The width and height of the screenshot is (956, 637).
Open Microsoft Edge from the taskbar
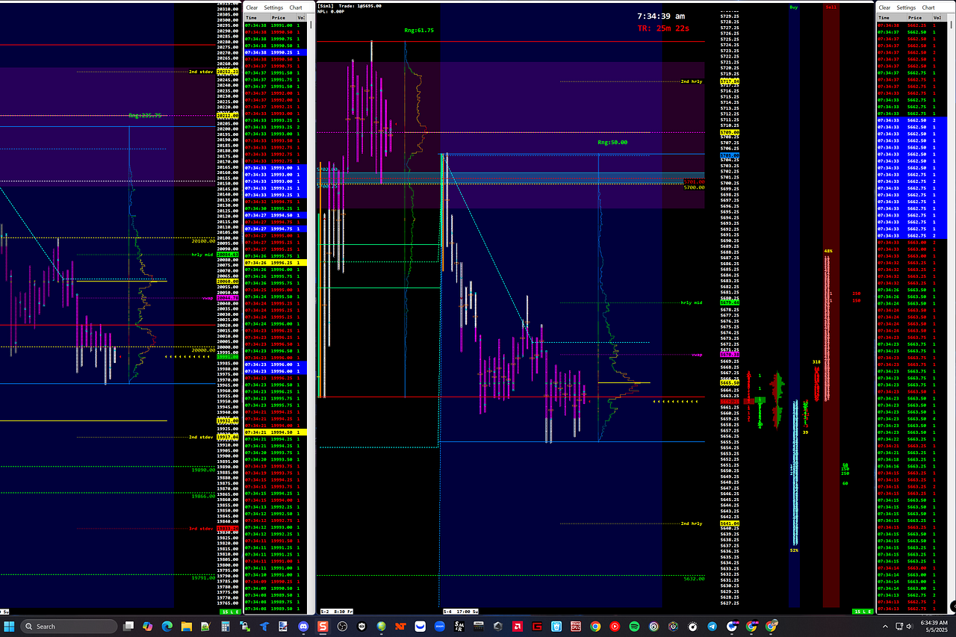(167, 627)
